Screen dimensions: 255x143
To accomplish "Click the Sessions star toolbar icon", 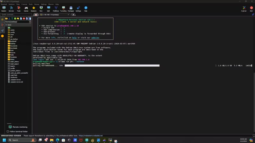I will 34,9.
